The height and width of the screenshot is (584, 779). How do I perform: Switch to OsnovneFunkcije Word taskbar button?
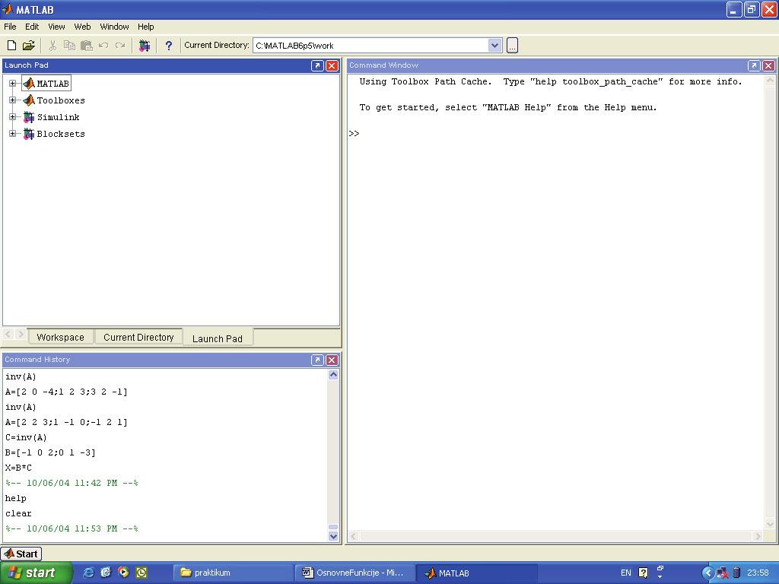coord(354,573)
